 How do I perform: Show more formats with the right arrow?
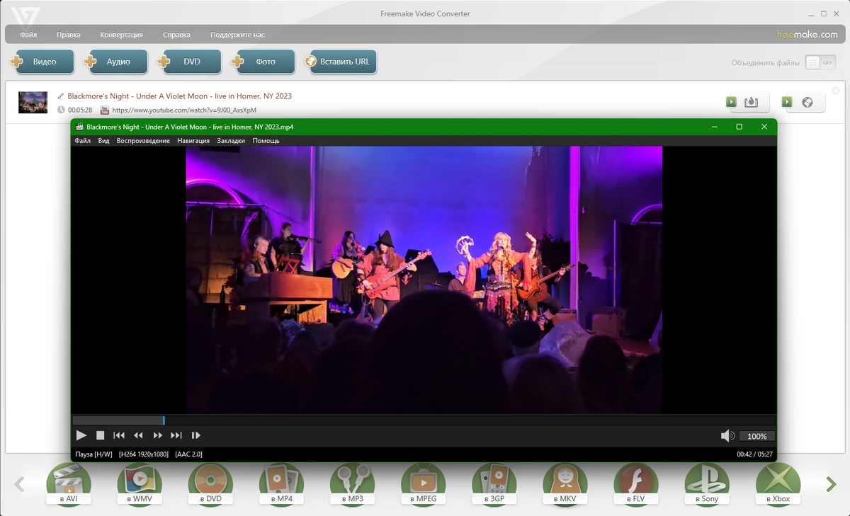point(831,484)
